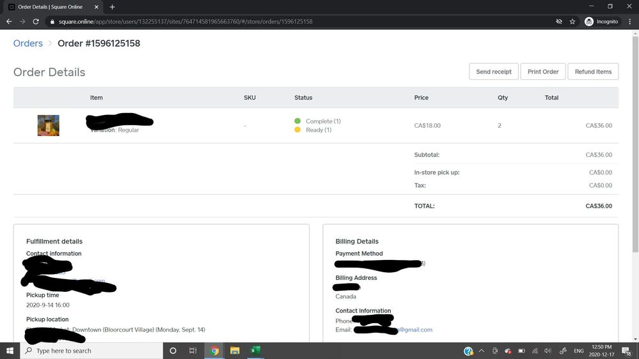
Task: Click the blocked third-party cookies eye icon
Action: coord(558,21)
